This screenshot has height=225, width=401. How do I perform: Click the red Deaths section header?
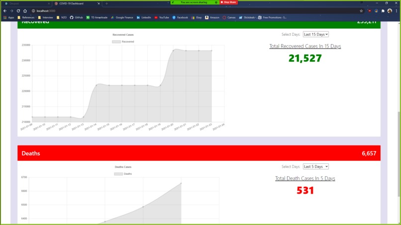[x=199, y=153]
